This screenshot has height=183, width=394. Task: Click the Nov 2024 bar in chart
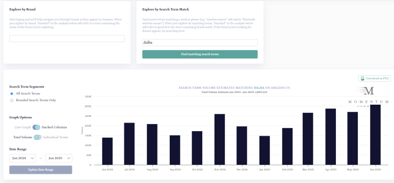pyautogui.click(x=220, y=139)
